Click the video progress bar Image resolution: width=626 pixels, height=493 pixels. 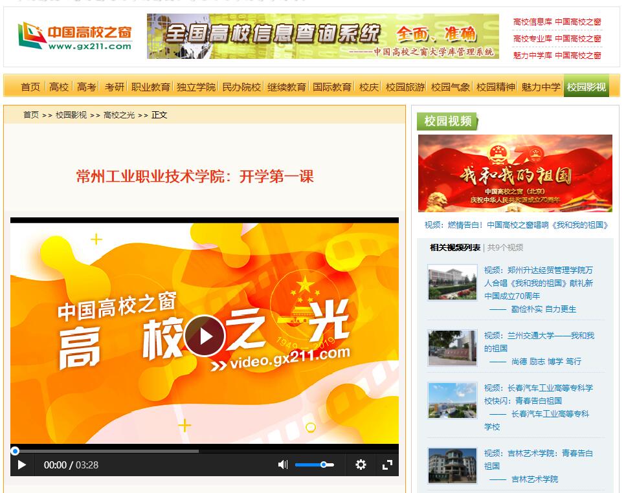point(205,451)
